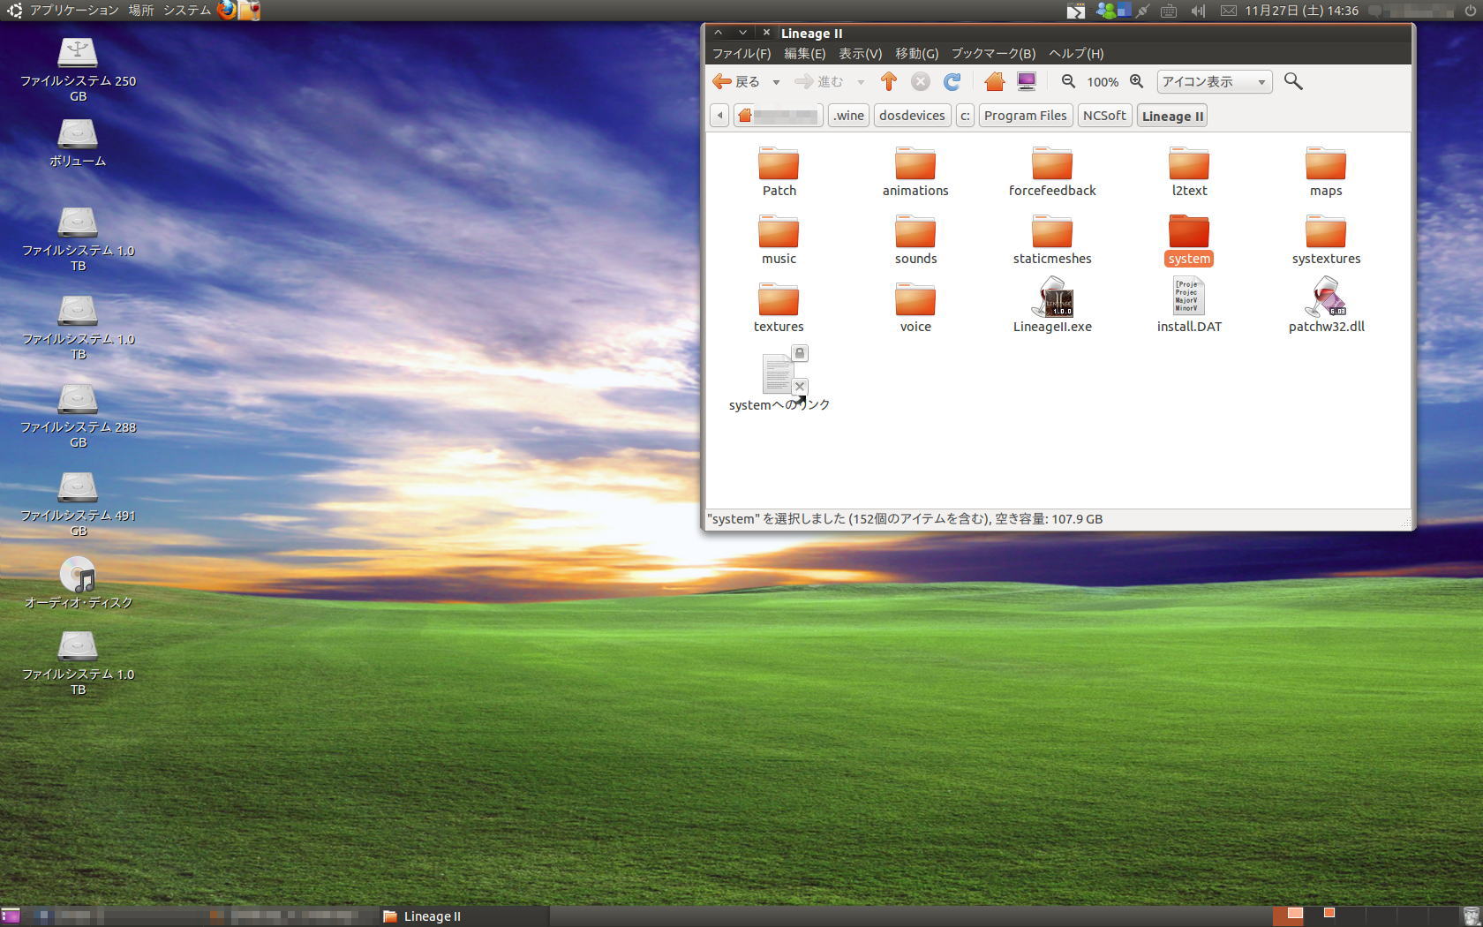Jump to the NCSoft path button
The height and width of the screenshot is (927, 1483).
(x=1104, y=116)
